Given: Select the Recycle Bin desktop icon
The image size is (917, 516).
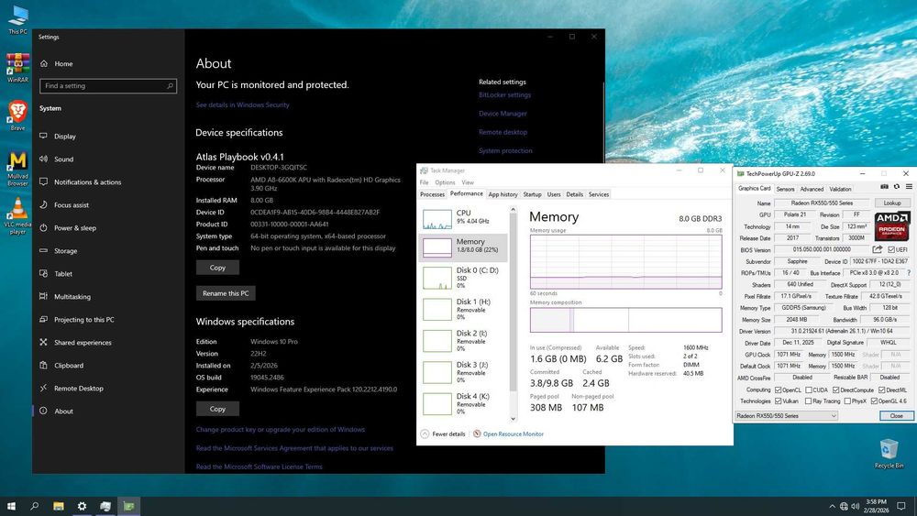Looking at the screenshot, I should click(889, 454).
